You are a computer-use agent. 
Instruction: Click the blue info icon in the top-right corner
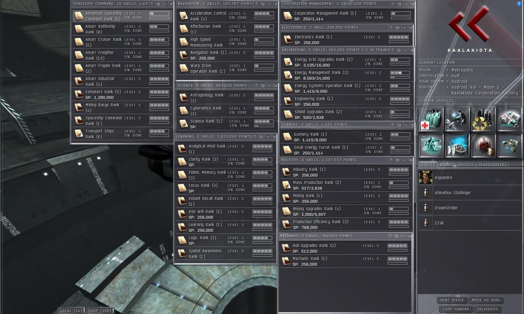(519, 4)
